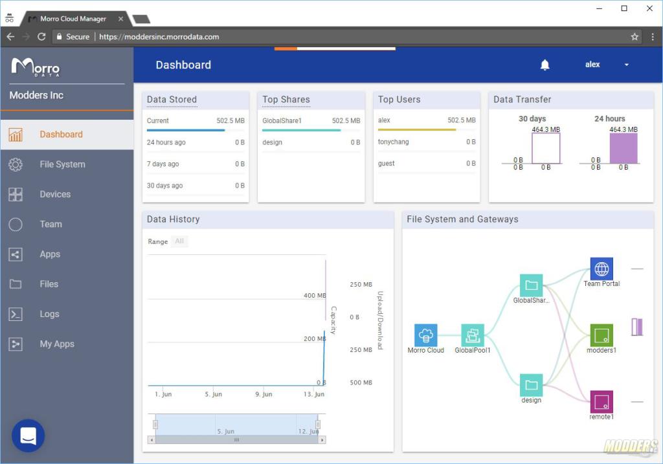Open notifications via the bell icon
Image resolution: width=663 pixels, height=464 pixels.
click(545, 64)
